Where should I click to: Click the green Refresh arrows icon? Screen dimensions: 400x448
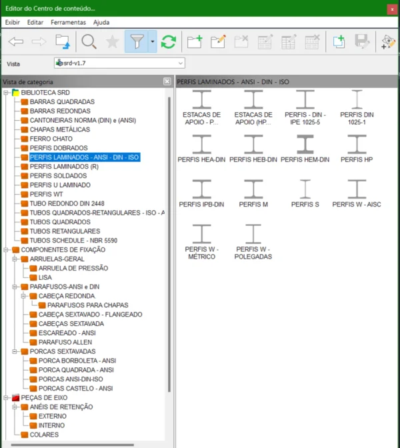168,42
